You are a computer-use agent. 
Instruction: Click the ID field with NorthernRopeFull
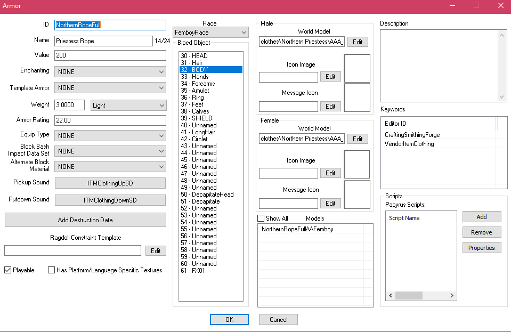point(110,25)
